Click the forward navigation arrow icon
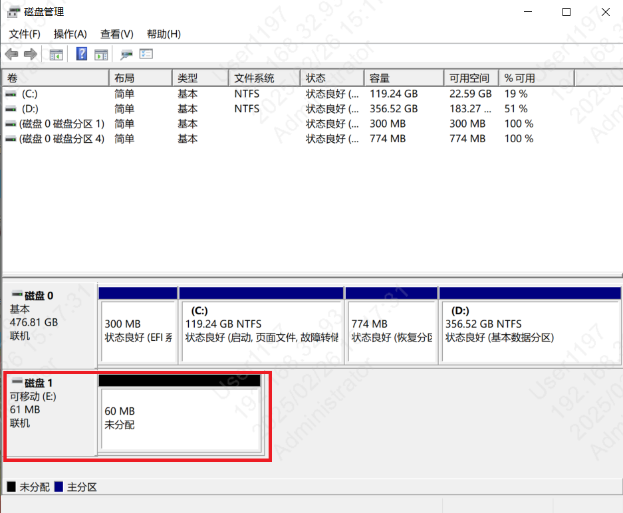Screen dimensions: 623x513 point(31,54)
